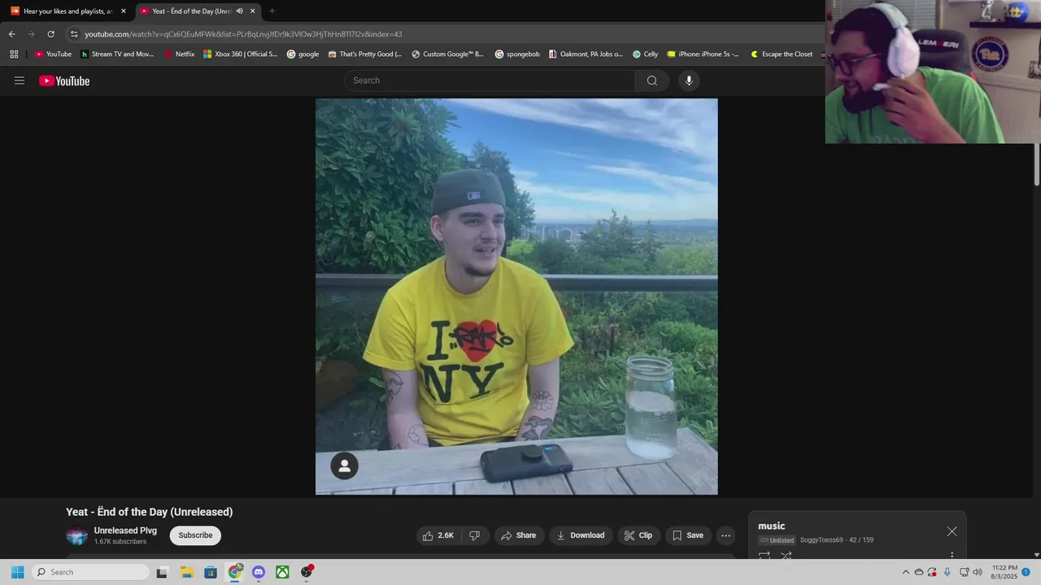1041x585 pixels.
Task: Click the Download button
Action: [x=581, y=535]
